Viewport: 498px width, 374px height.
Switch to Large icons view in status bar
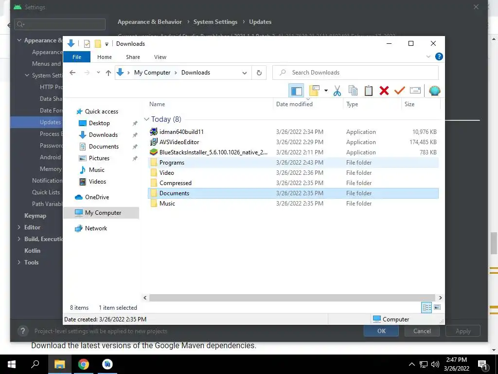click(x=437, y=307)
